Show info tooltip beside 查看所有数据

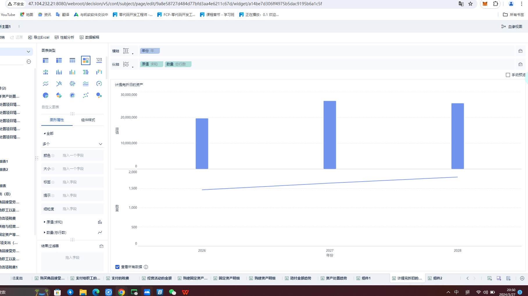tap(146, 267)
